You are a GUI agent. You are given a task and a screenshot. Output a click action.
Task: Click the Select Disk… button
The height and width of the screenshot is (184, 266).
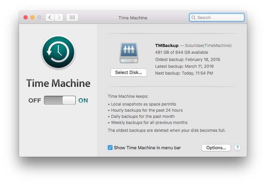(129, 73)
